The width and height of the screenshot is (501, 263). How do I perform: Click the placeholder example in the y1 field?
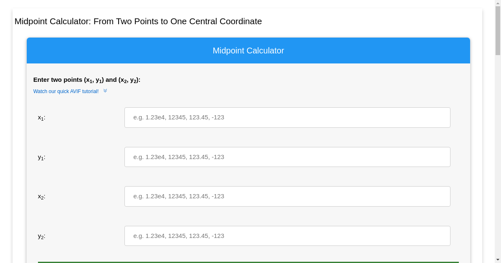pyautogui.click(x=179, y=157)
